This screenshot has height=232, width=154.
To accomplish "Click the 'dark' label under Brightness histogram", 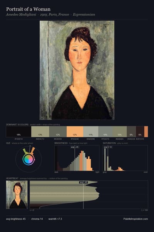I will coord(56,172).
